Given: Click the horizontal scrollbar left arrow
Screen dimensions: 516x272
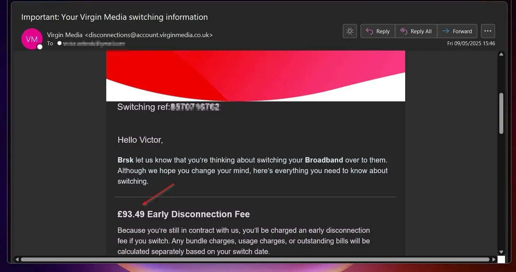Looking at the screenshot, I should (17, 259).
